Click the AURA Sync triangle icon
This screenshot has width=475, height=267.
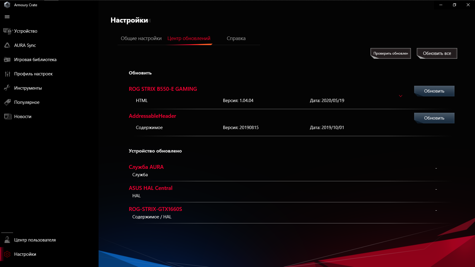coord(7,45)
